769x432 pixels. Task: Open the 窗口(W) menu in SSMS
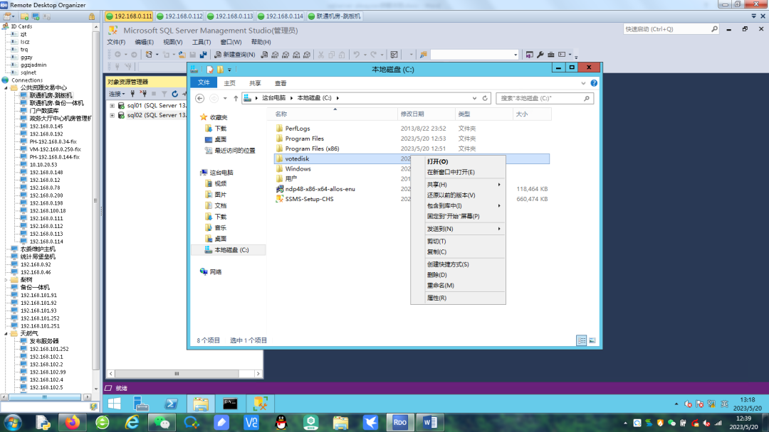pyautogui.click(x=231, y=42)
